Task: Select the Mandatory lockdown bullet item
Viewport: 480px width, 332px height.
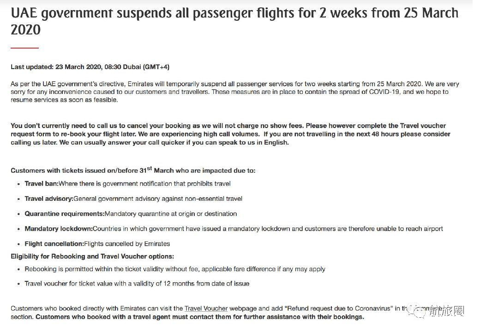Action: pyautogui.click(x=234, y=228)
